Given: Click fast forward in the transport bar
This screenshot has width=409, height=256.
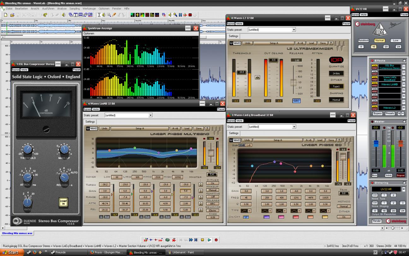Looking at the screenshot, I should pos(191,240).
